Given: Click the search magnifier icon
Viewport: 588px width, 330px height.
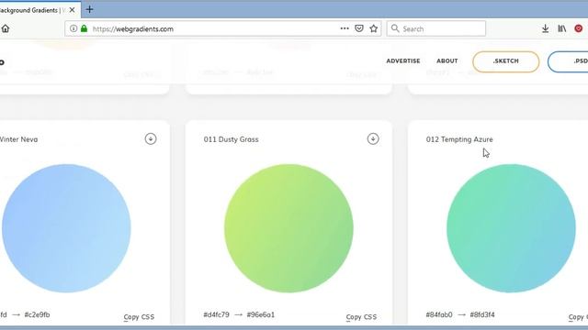Looking at the screenshot, I should (x=395, y=28).
